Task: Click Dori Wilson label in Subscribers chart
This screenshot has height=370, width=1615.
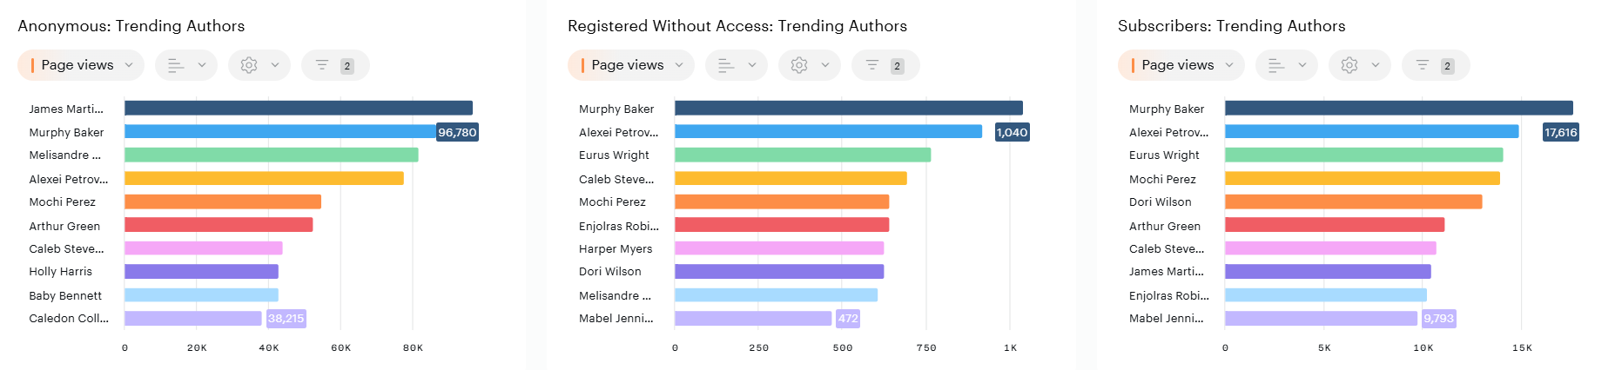Action: click(x=1160, y=202)
